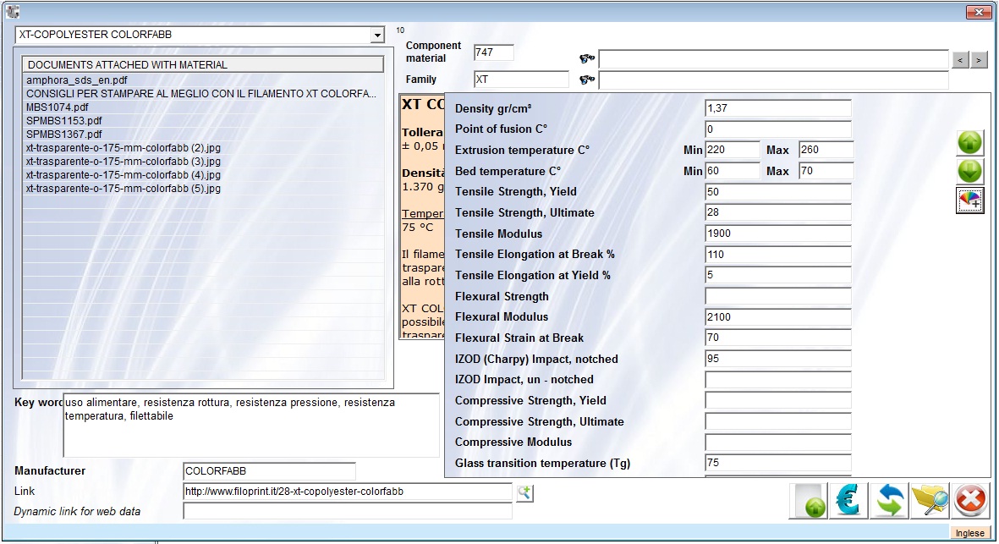Viewport: 999px width, 544px height.
Task: Open the add color palette button
Action: point(969,201)
